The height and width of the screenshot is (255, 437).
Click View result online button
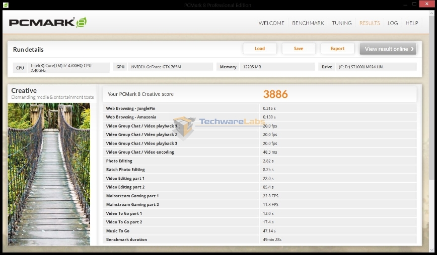click(x=388, y=49)
